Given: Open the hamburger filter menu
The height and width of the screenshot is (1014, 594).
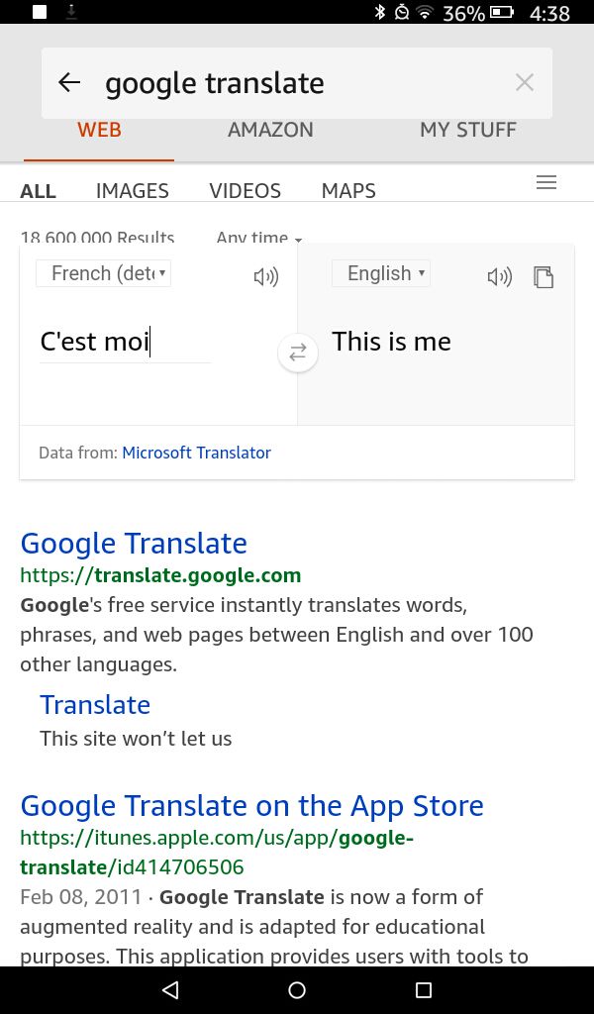Looking at the screenshot, I should pyautogui.click(x=546, y=182).
